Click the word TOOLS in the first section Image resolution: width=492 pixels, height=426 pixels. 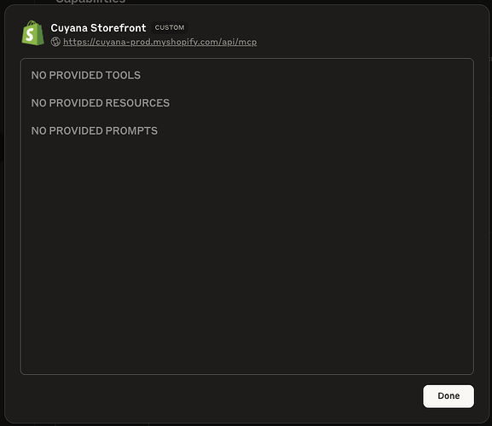tap(123, 75)
